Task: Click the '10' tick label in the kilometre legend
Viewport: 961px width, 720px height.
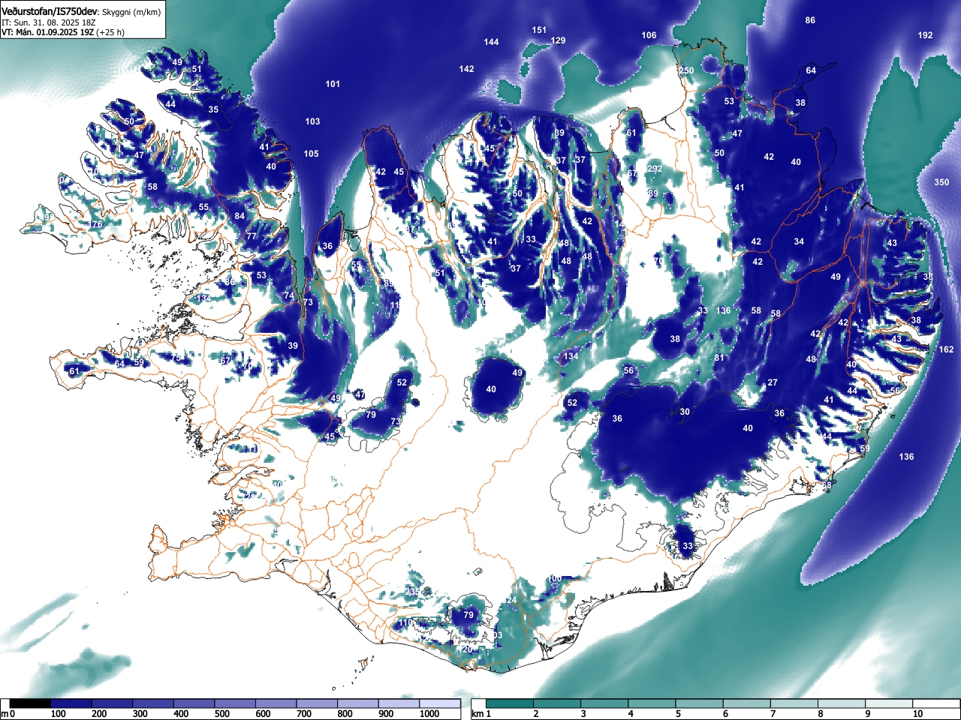Action: click(x=917, y=714)
